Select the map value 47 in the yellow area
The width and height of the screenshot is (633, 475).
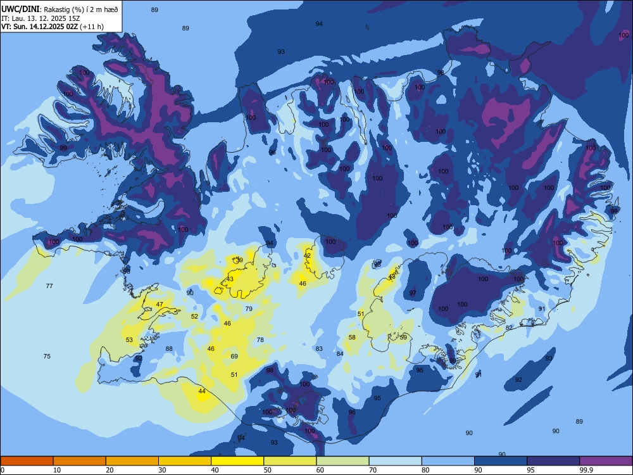pyautogui.click(x=160, y=305)
